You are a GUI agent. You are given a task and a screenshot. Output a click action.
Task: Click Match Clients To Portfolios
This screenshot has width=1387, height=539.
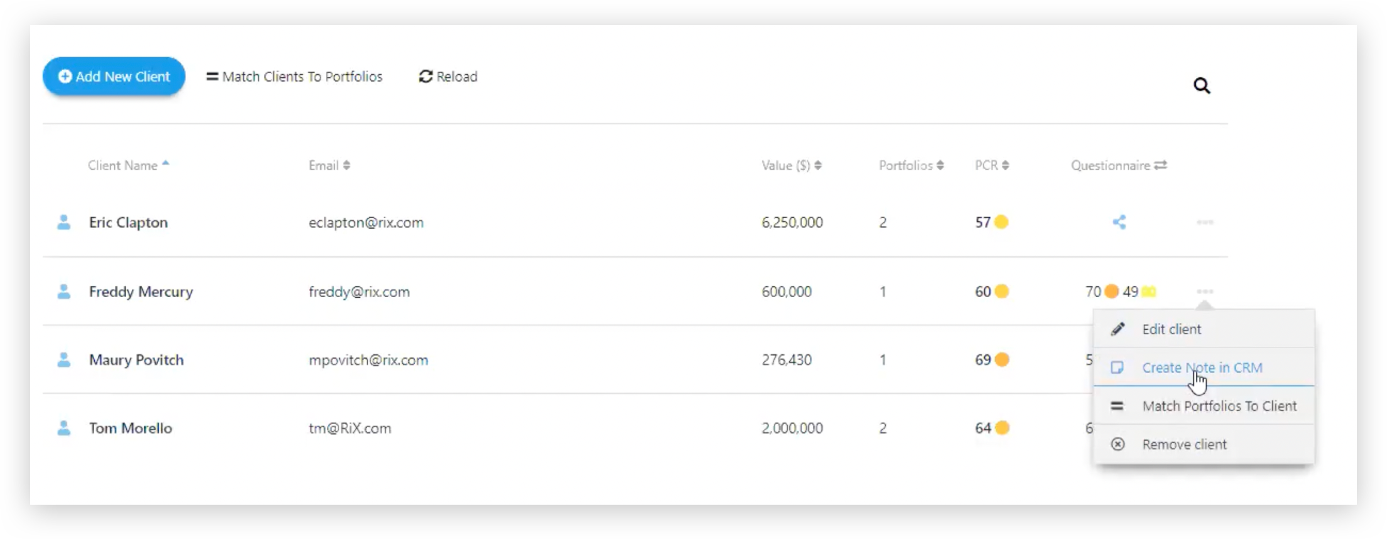295,77
